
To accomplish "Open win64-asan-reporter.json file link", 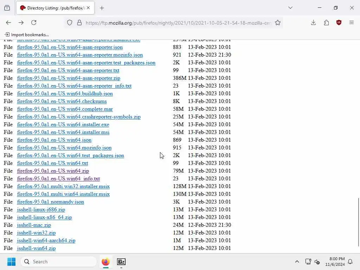I will 70,47.
